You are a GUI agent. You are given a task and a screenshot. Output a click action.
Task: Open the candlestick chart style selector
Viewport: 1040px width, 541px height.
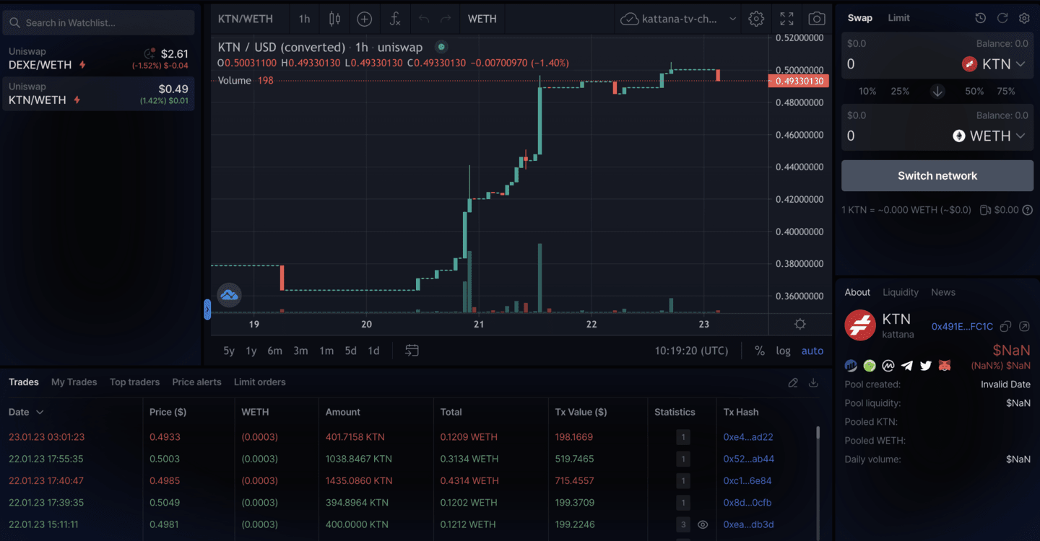pyautogui.click(x=334, y=19)
